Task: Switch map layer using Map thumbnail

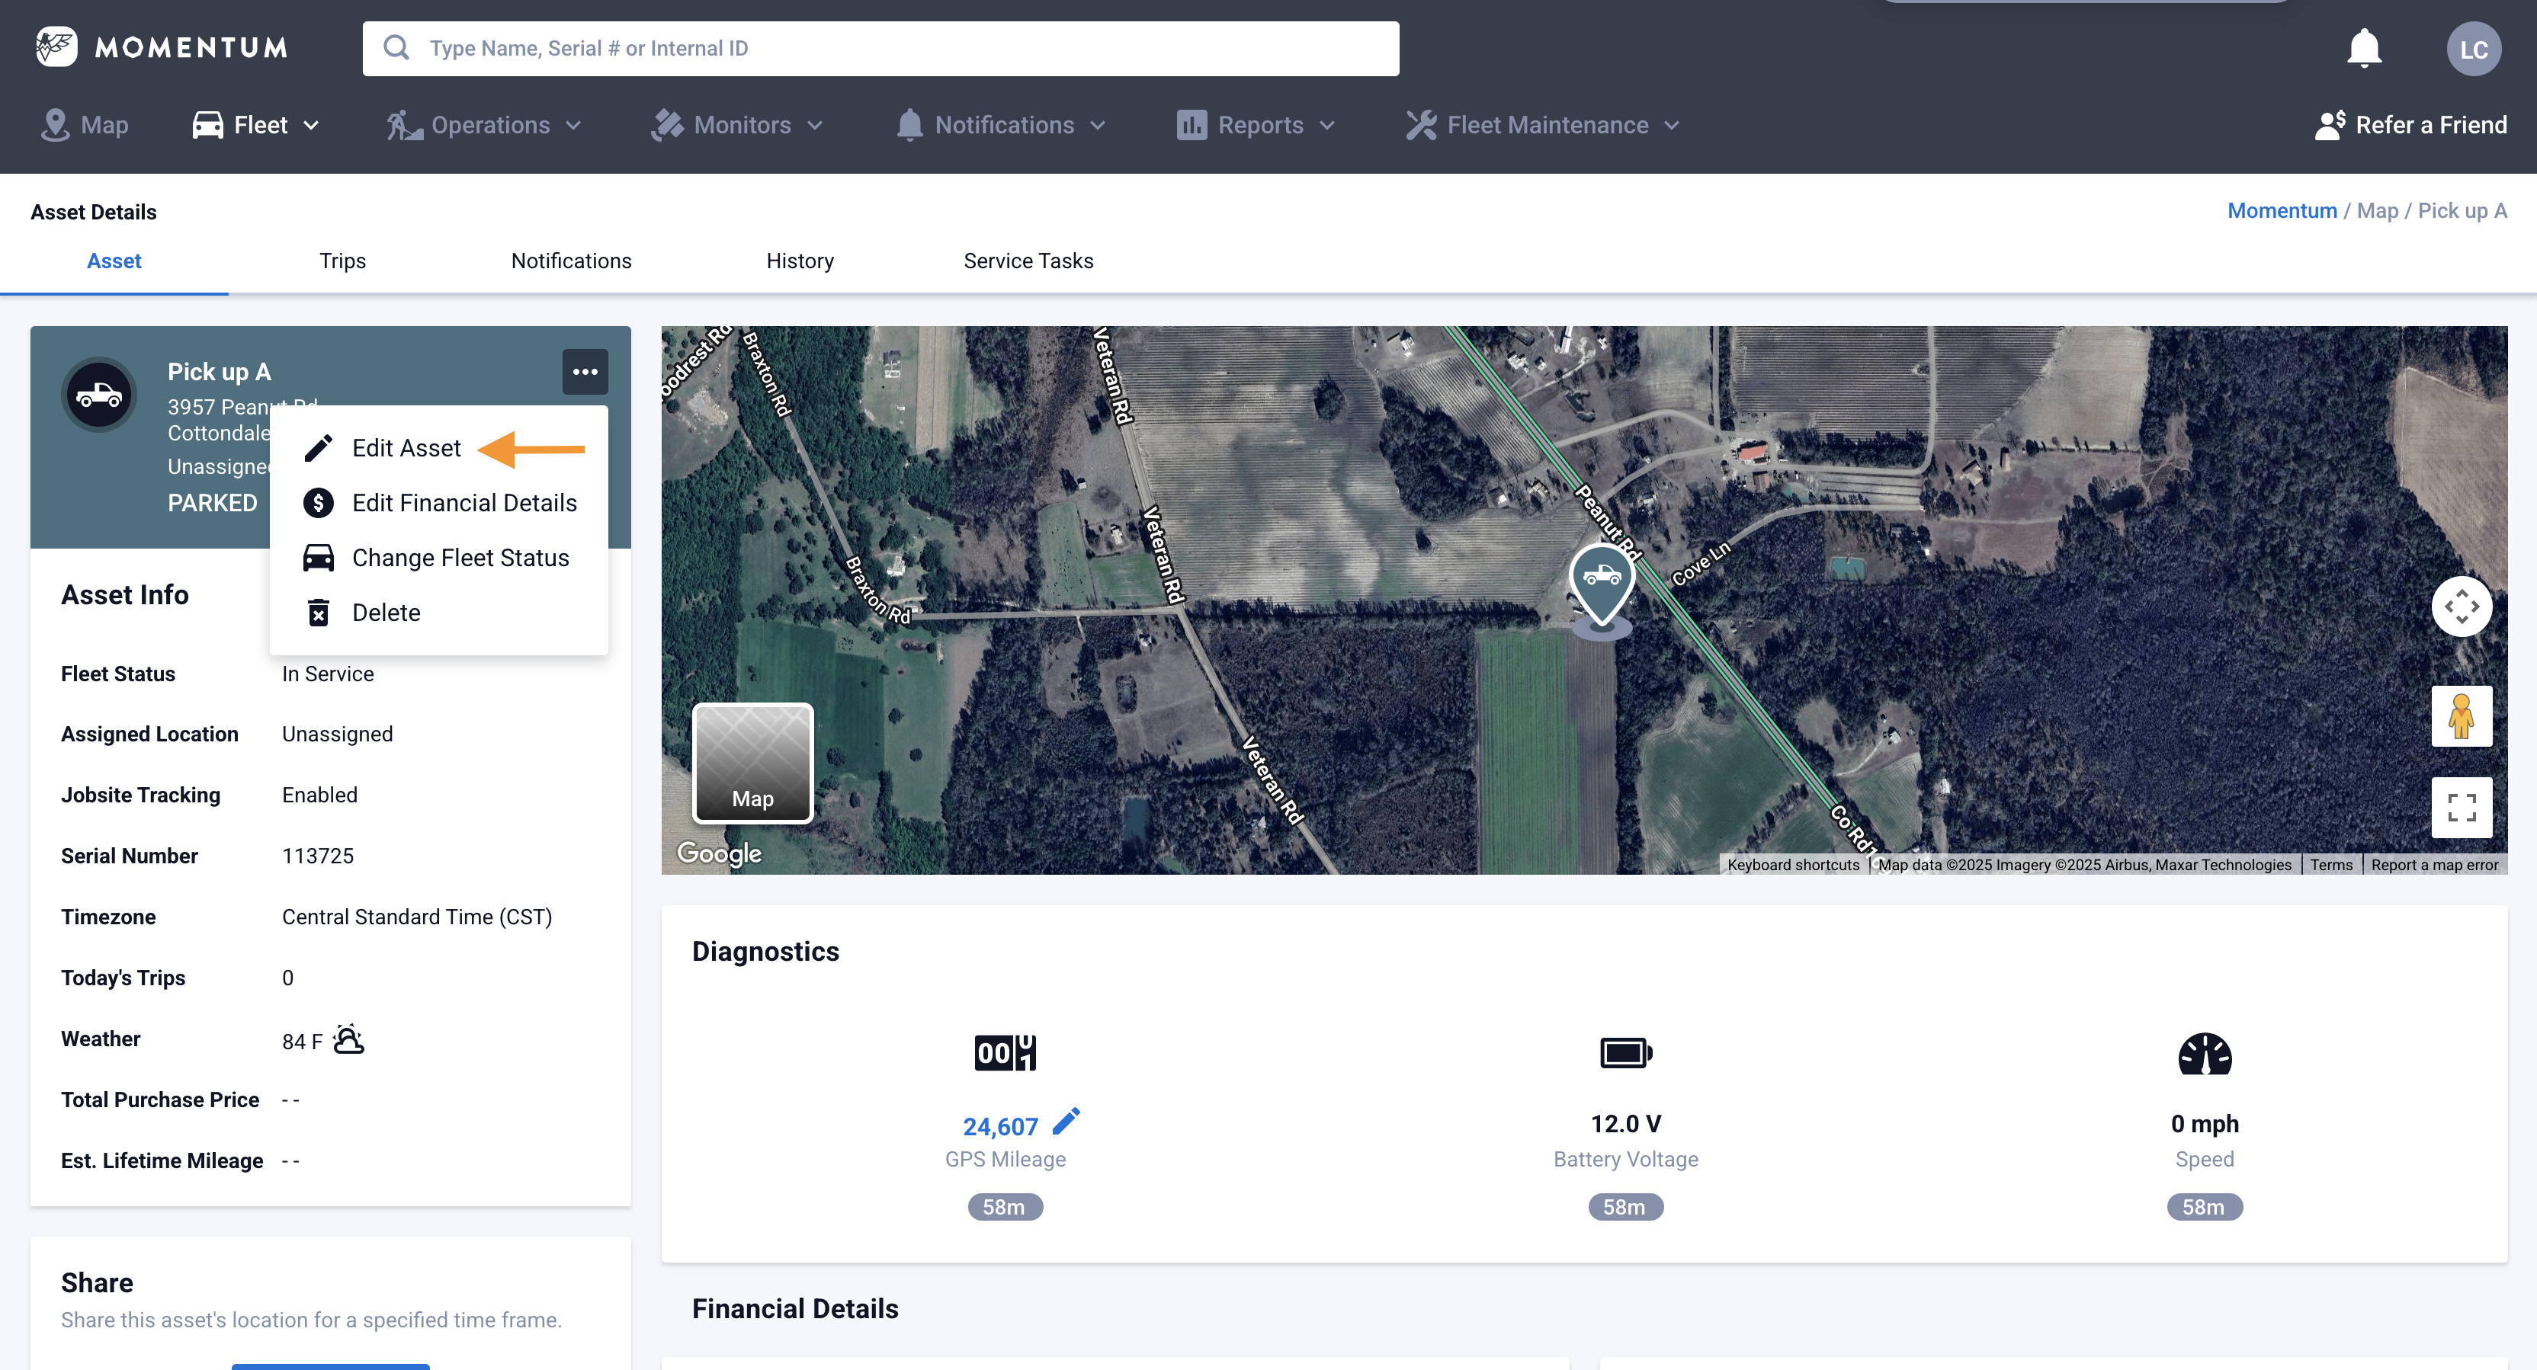Action: 752,763
